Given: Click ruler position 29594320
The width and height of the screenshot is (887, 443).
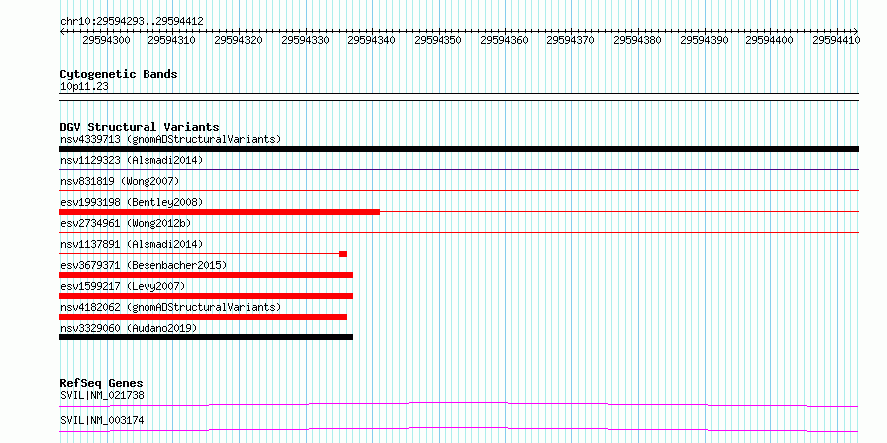Looking at the screenshot, I should tap(239, 40).
